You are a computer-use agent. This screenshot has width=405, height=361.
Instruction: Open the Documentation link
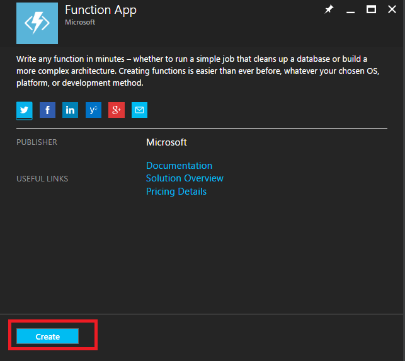click(179, 166)
